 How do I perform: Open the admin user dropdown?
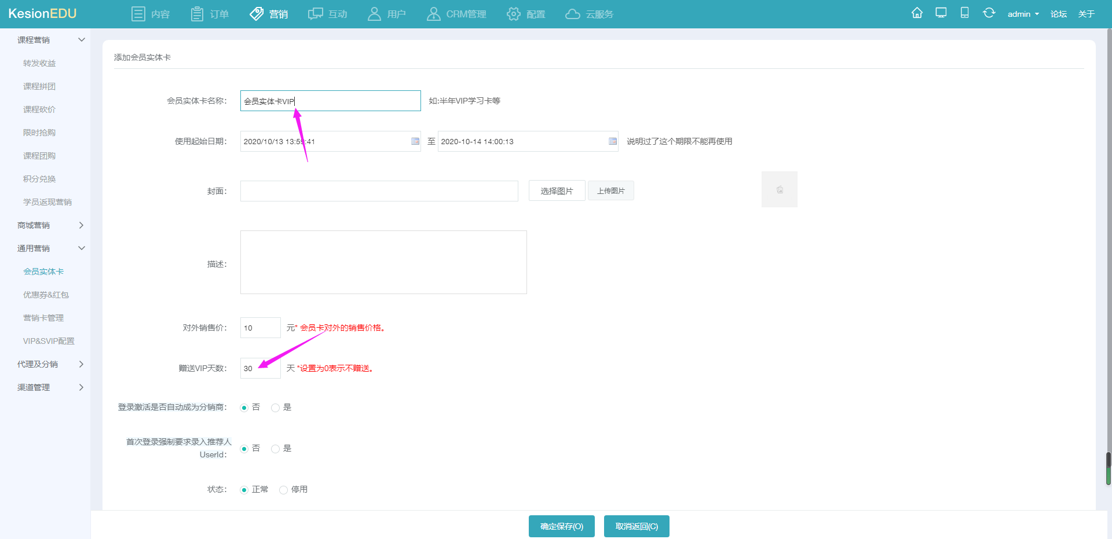[1023, 14]
